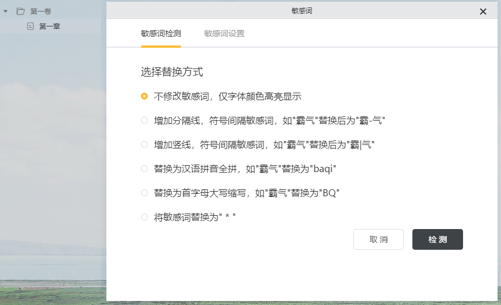
Task: Open the 敏感词检测 tab
Action: click(x=161, y=33)
